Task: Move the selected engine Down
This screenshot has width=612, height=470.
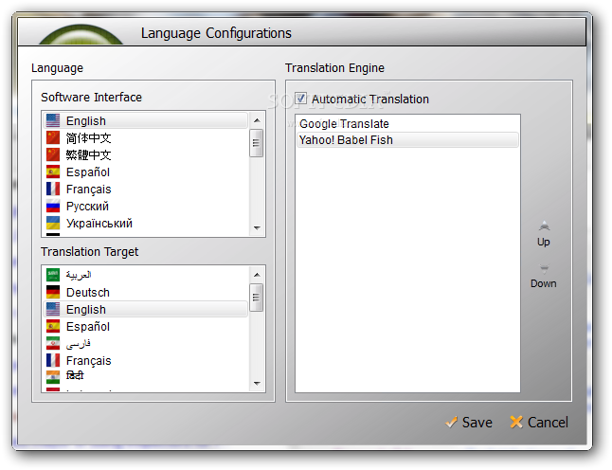Action: coord(544,277)
